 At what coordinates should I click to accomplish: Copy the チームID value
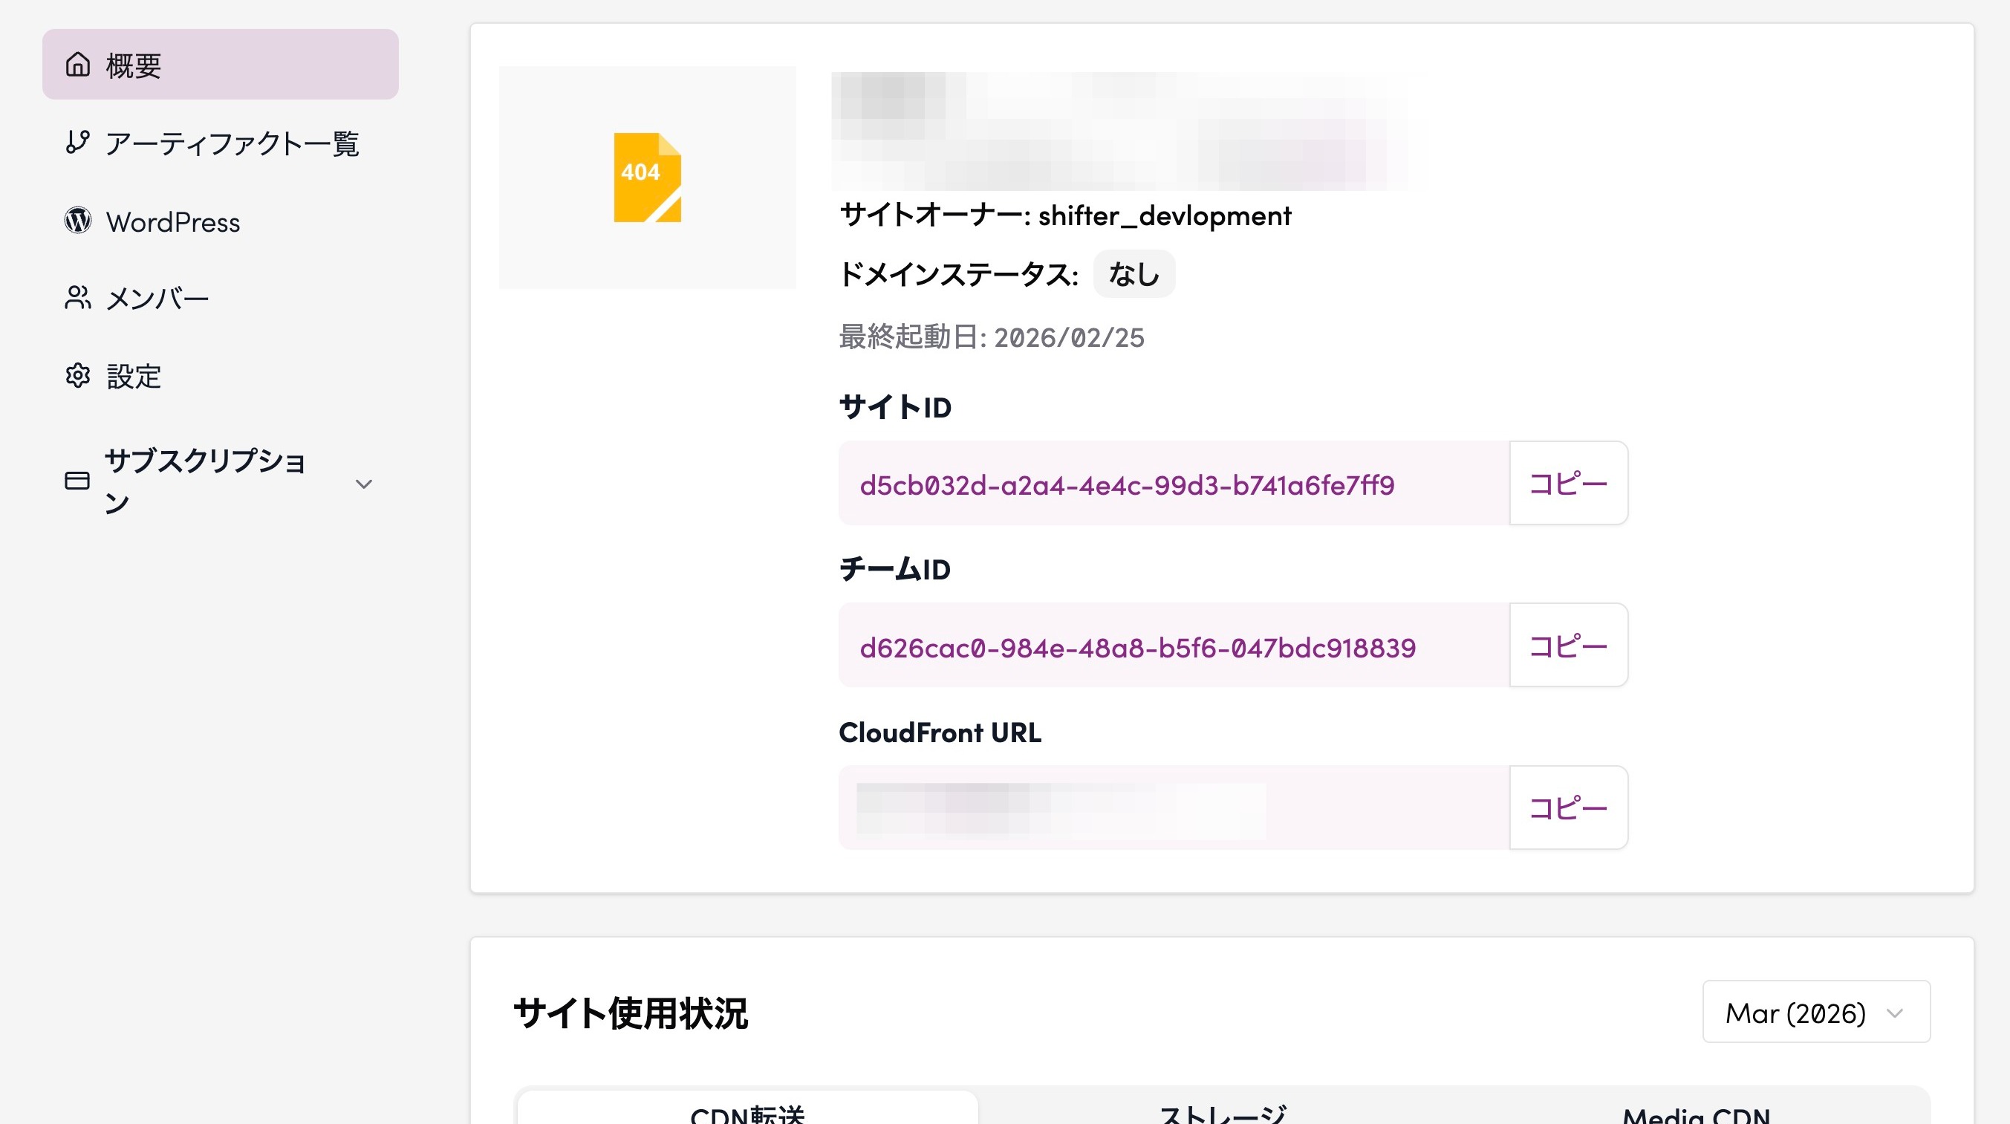[1567, 646]
